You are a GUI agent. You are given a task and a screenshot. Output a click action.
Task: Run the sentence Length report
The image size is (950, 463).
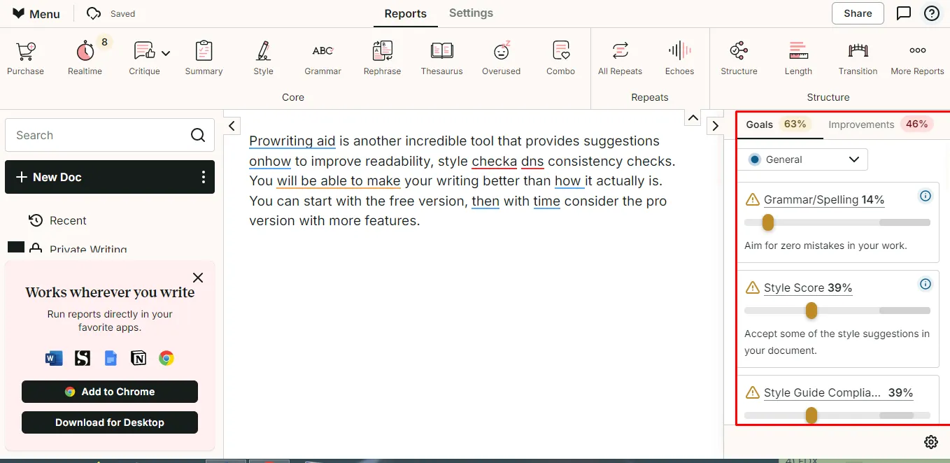click(x=799, y=58)
